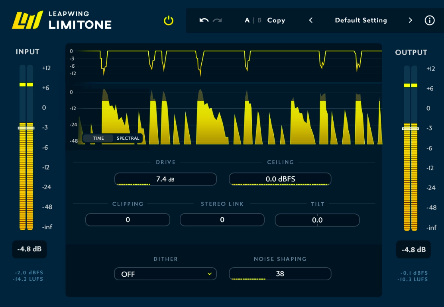Viewport: 444px width, 307px height.
Task: Click the NOISE SHAPING label
Action: point(280,259)
